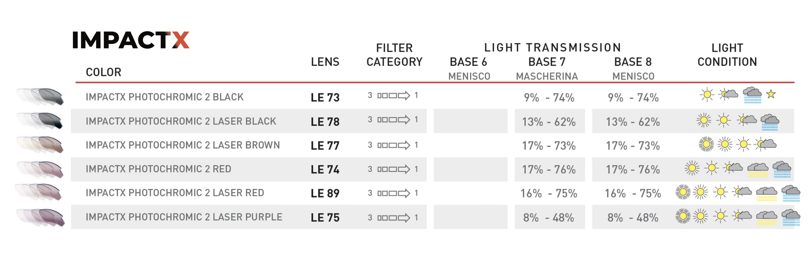Click the LE 89 lens code

pyautogui.click(x=325, y=193)
